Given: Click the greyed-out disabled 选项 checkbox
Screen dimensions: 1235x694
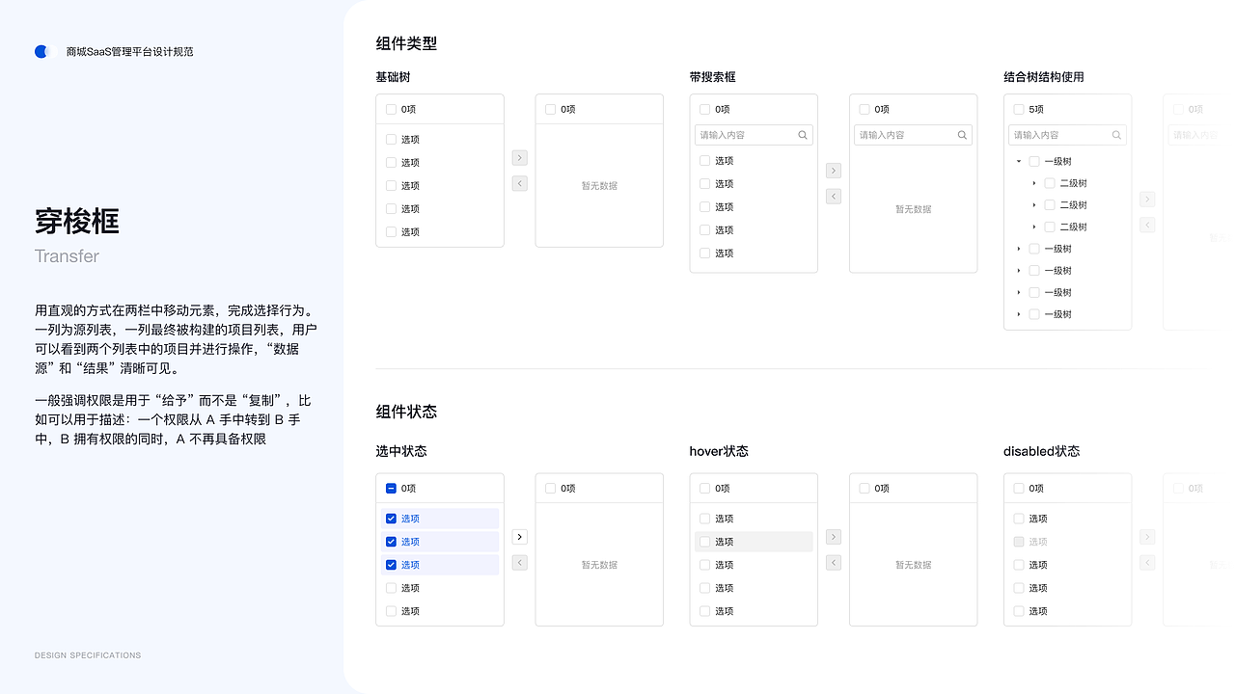Looking at the screenshot, I should tap(1019, 542).
